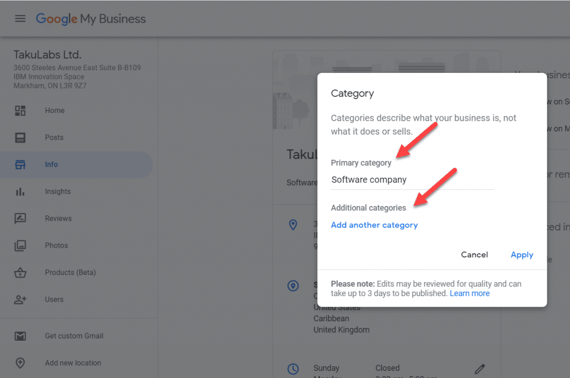This screenshot has width=570, height=378.
Task: Click the Category dialog title
Action: point(352,94)
